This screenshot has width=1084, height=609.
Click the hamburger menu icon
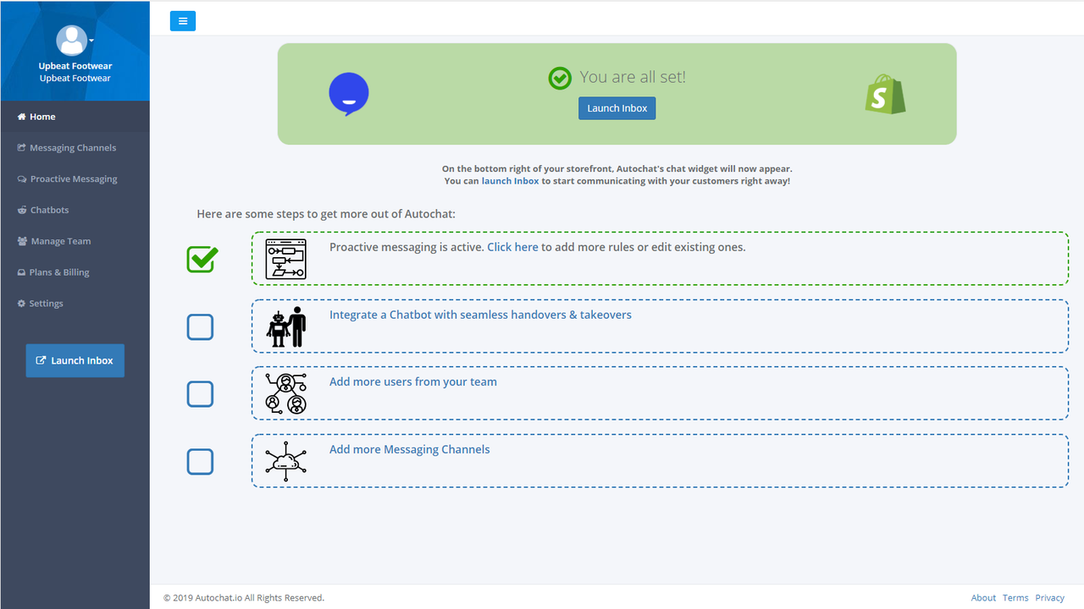(x=183, y=20)
